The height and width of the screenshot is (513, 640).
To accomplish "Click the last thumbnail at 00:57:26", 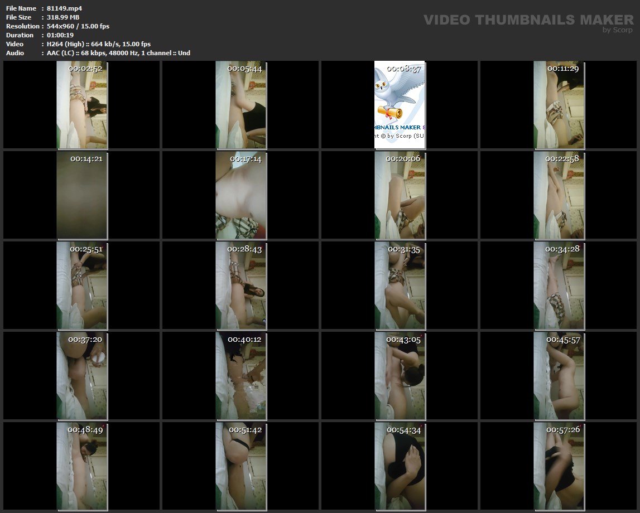I will click(x=559, y=466).
